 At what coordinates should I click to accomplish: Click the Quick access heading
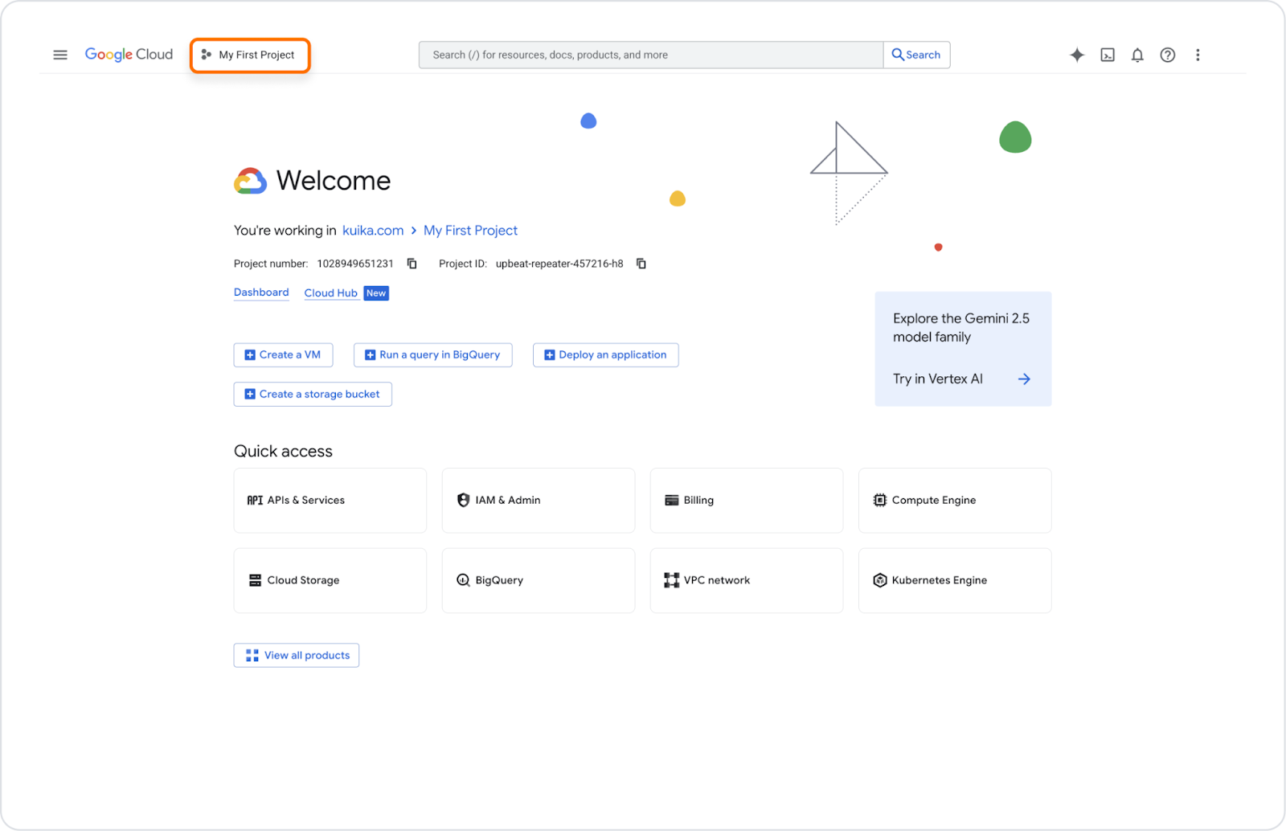283,452
